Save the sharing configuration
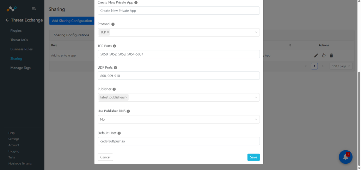The width and height of the screenshot is (361, 170). 253,157
